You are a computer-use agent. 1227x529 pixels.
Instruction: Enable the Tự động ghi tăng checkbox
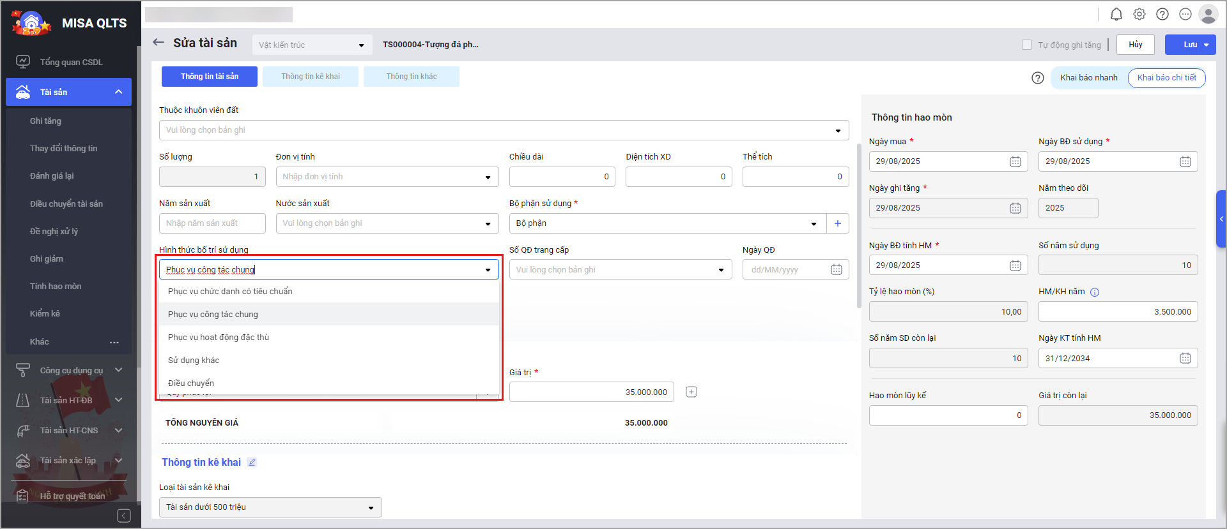[1027, 45]
